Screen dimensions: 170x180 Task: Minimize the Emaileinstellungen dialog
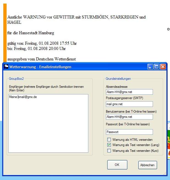[150, 67]
